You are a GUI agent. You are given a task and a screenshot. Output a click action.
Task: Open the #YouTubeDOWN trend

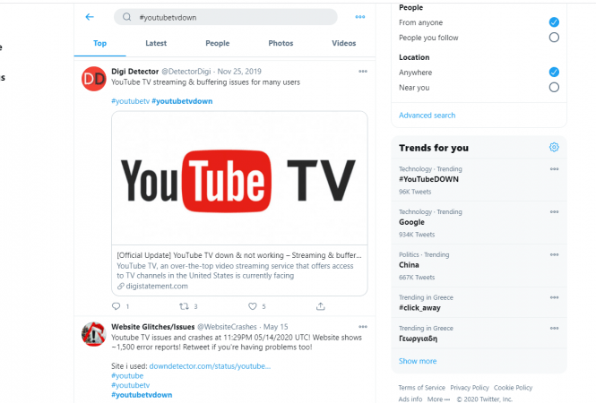[479, 180]
